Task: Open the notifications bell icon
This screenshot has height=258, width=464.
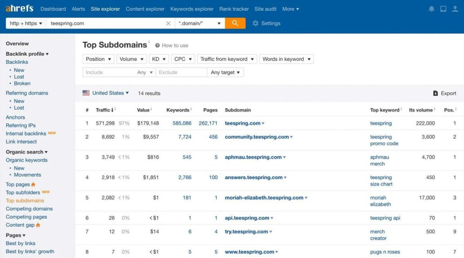Action: pyautogui.click(x=431, y=9)
